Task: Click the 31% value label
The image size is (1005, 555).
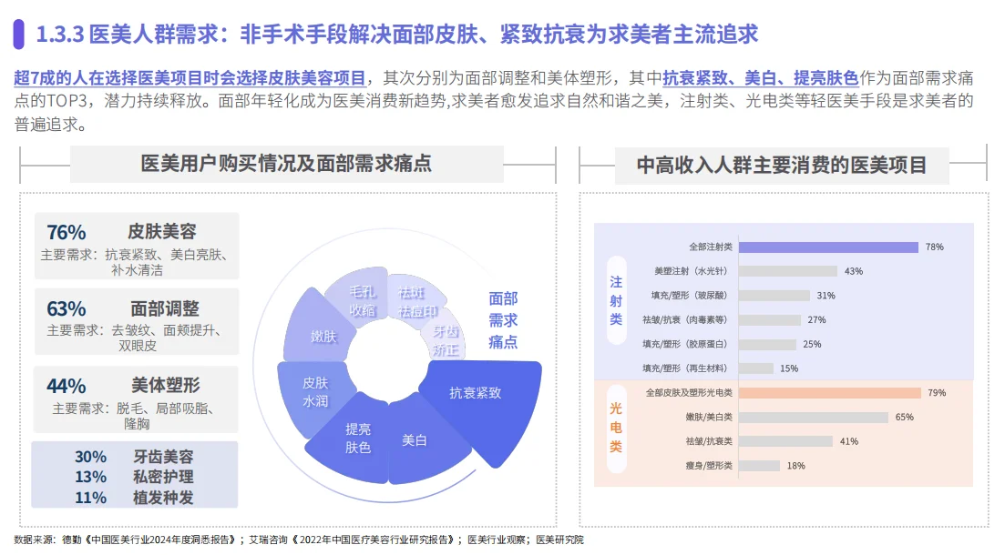Action: pyautogui.click(x=826, y=296)
